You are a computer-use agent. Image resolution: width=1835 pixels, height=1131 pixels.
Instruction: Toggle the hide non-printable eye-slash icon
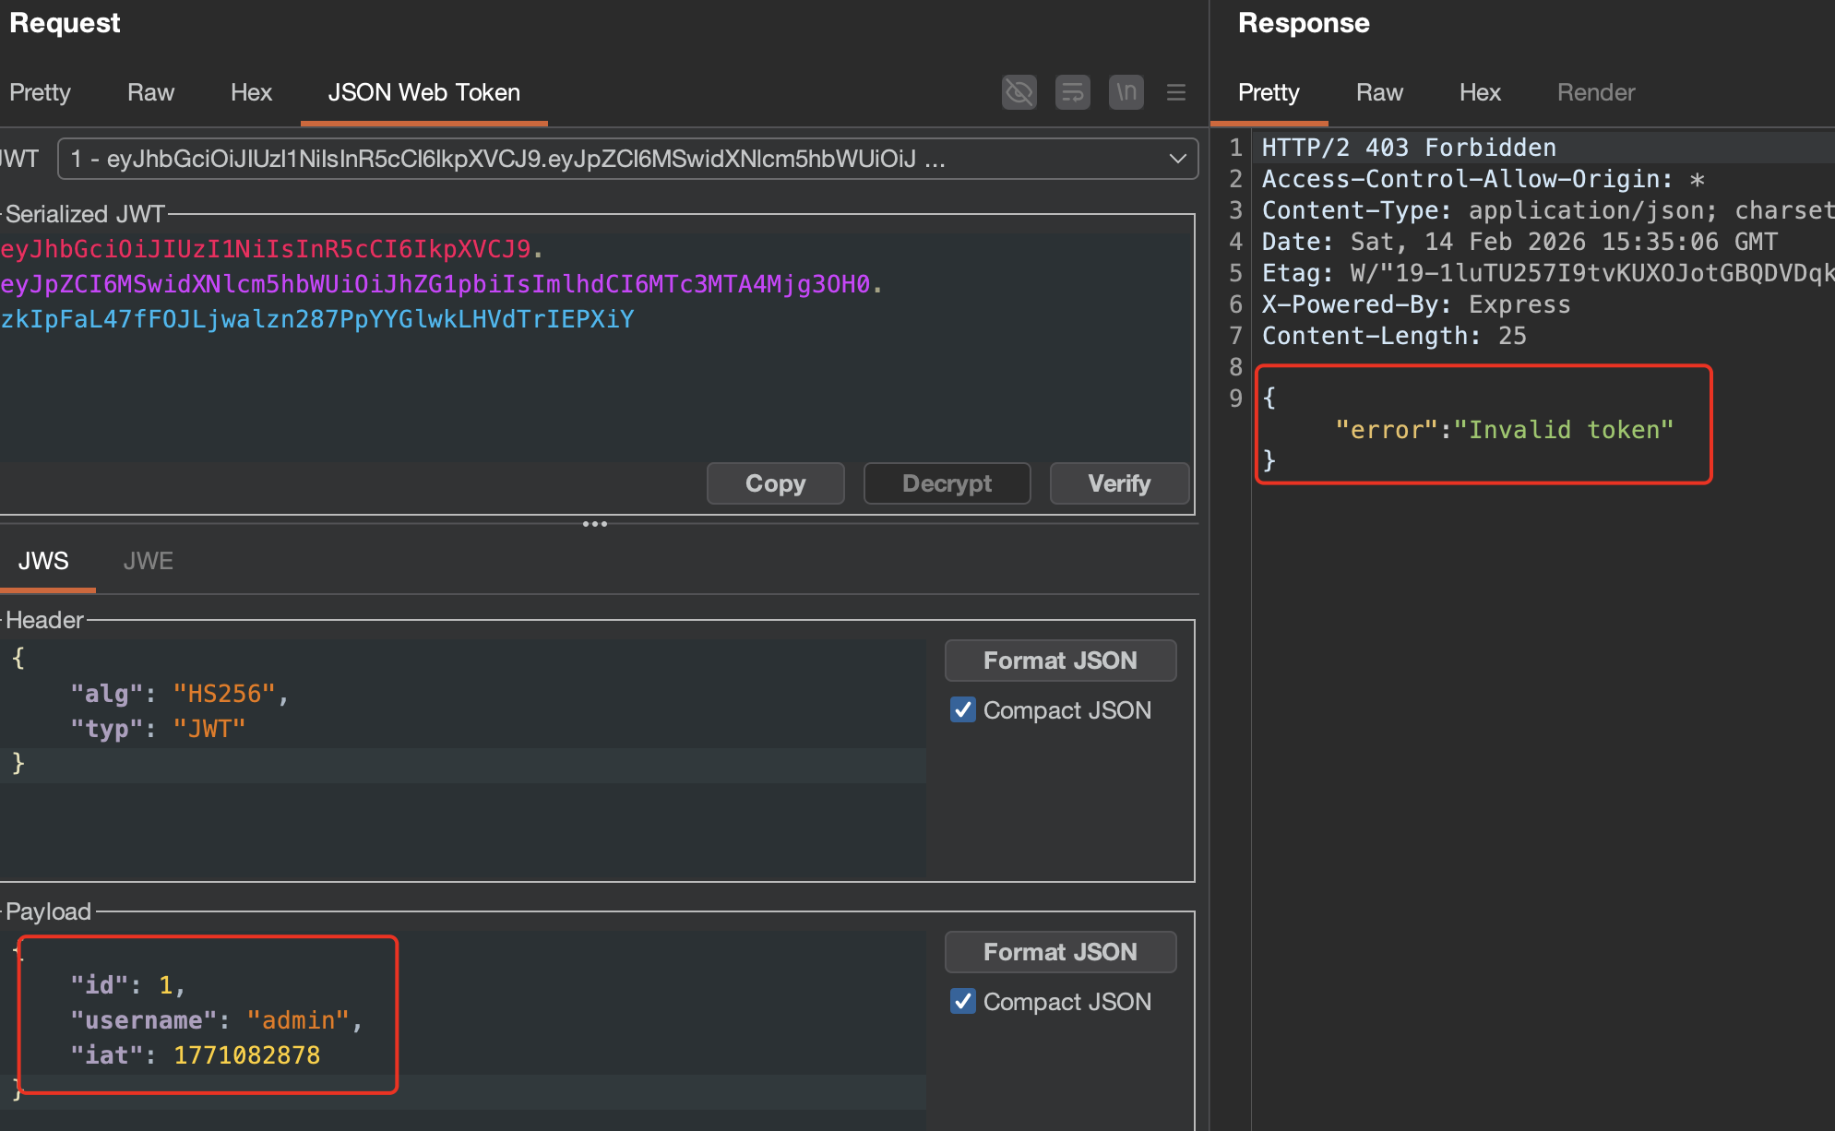(x=1019, y=92)
